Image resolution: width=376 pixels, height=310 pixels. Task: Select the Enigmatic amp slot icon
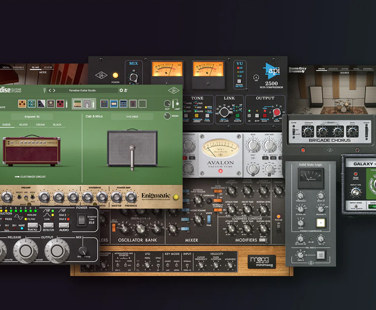click(77, 104)
